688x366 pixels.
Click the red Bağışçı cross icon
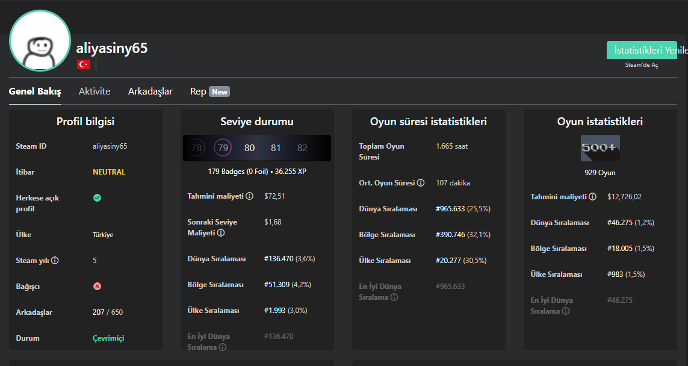98,286
